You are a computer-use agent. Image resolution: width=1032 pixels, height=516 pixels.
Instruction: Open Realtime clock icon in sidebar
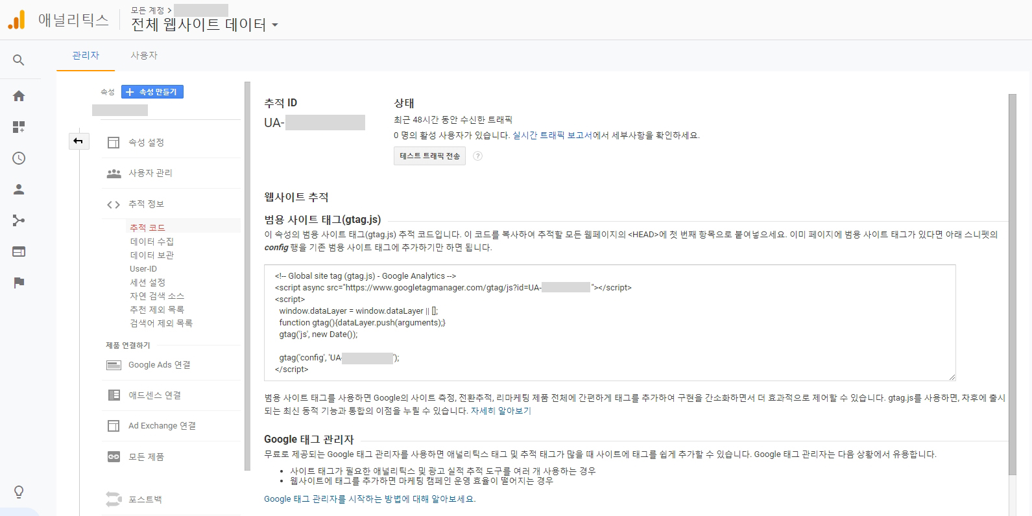[19, 158]
